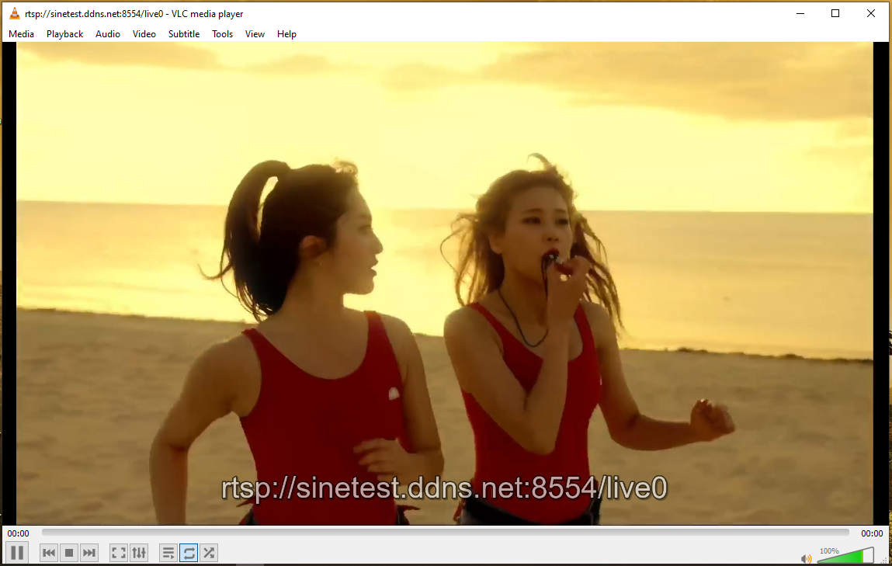Image resolution: width=892 pixels, height=566 pixels.
Task: Minimize the VLC window
Action: coord(800,13)
